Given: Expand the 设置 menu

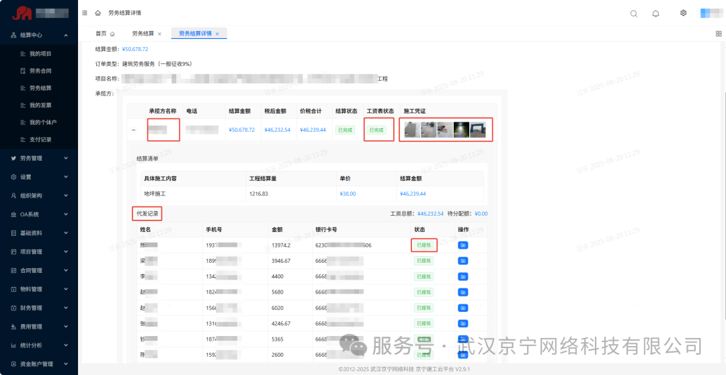Looking at the screenshot, I should click(x=39, y=177).
